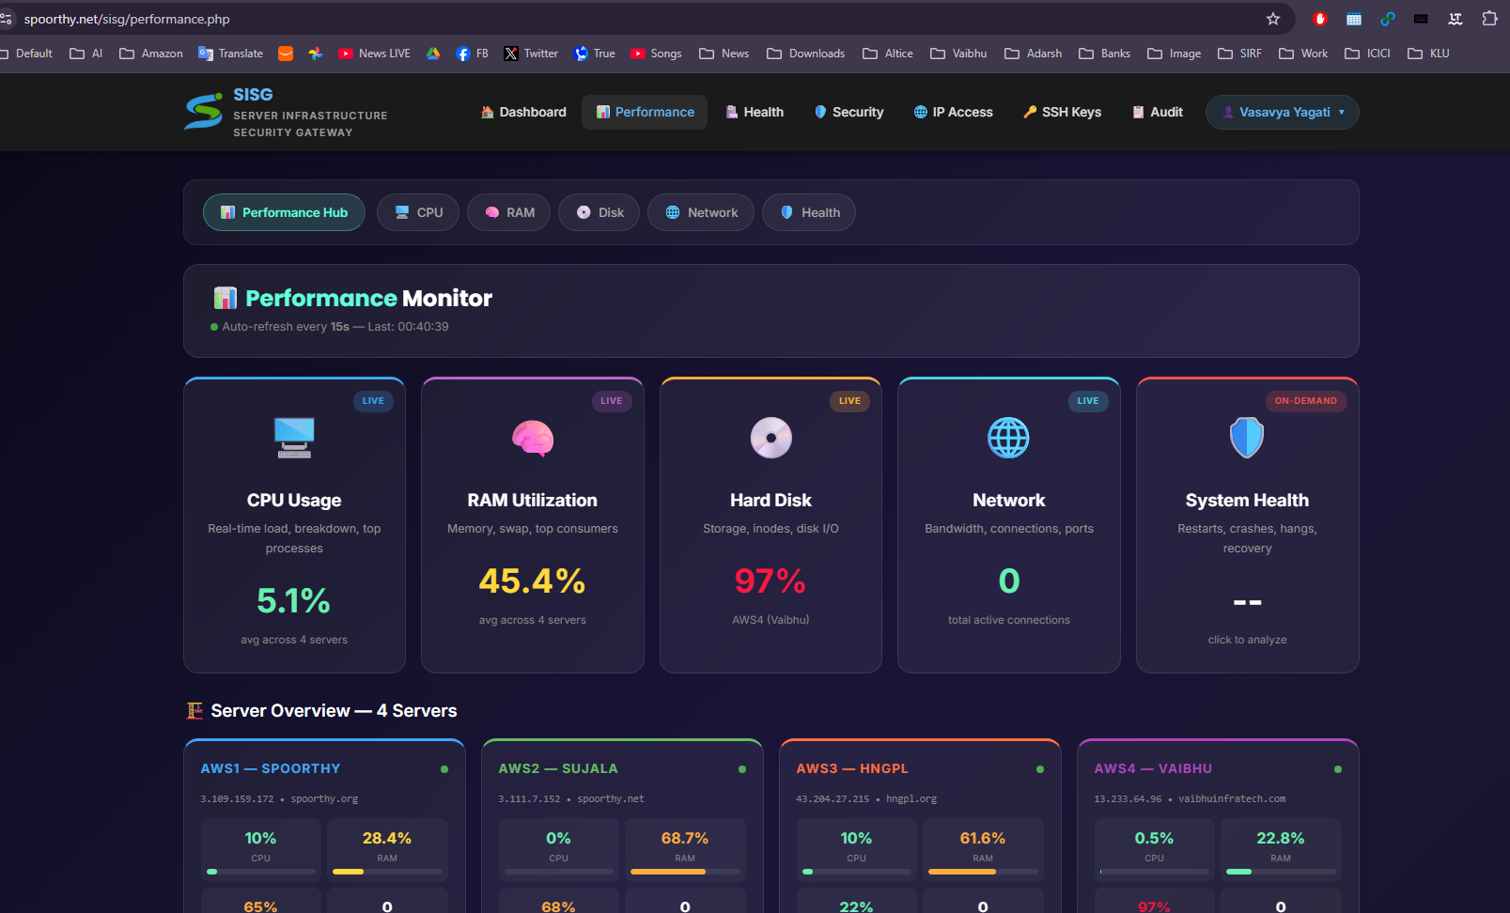The height and width of the screenshot is (913, 1510).
Task: Click the monitor icon on CPU Usage card
Action: [x=294, y=438]
